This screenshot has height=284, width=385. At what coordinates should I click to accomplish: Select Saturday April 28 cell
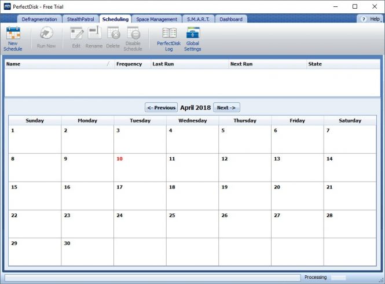[350, 224]
